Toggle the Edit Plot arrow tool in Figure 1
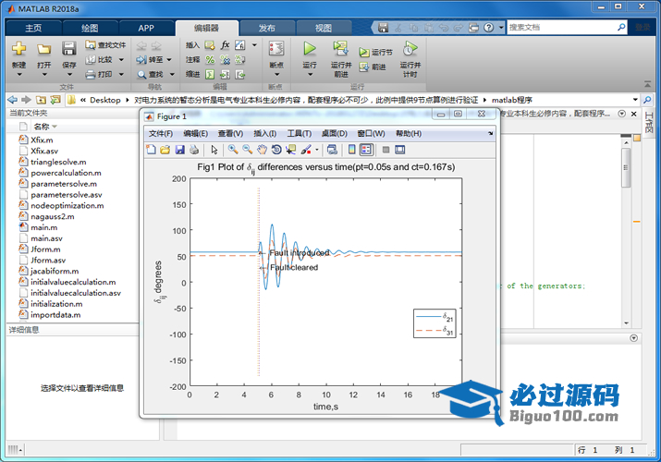Image resolution: width=661 pixels, height=462 pixels. [x=214, y=150]
